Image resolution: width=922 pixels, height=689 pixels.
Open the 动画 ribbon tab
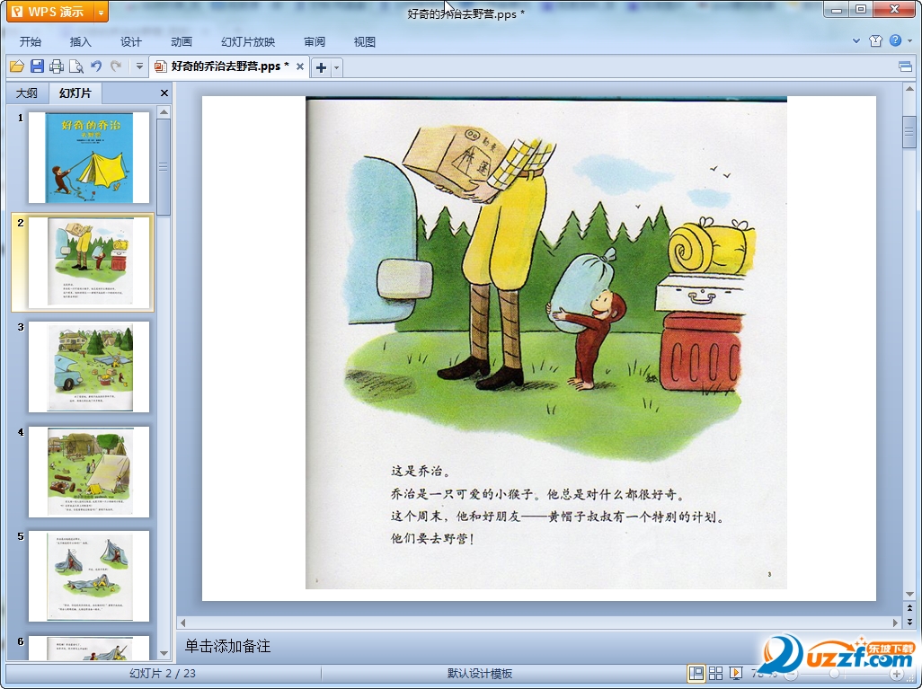(182, 41)
